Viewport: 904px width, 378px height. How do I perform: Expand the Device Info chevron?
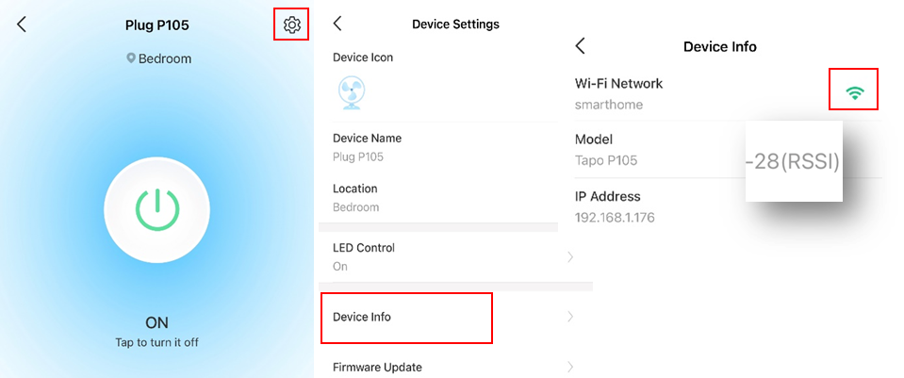[570, 317]
